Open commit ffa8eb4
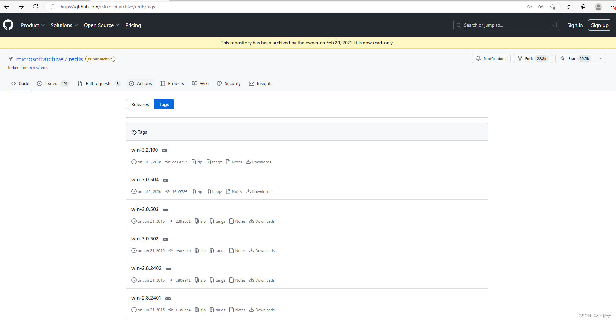 pos(180,310)
